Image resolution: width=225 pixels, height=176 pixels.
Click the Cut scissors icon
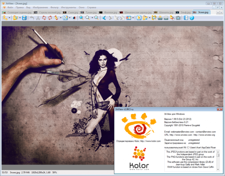pos(38,18)
